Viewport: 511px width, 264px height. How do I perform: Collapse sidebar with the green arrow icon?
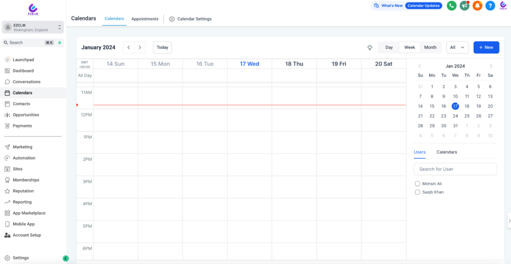[x=65, y=258]
